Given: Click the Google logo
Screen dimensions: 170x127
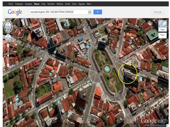Looking at the screenshot, I should coord(15,12).
